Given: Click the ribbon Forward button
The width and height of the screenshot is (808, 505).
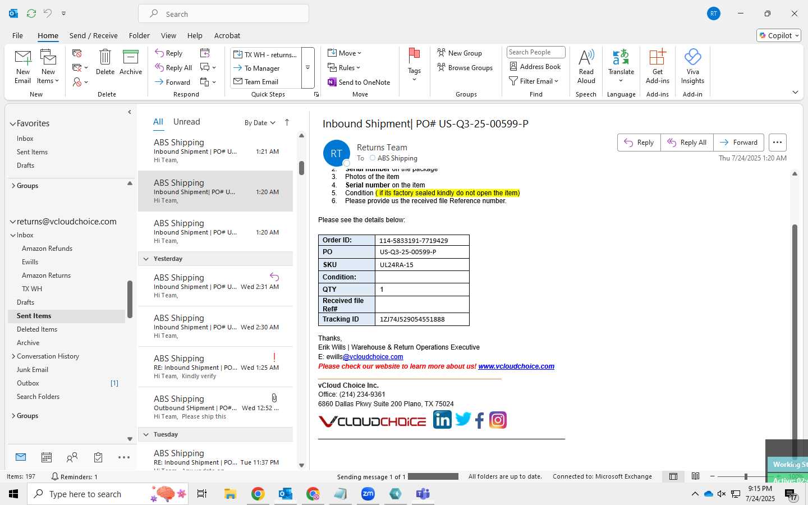Looking at the screenshot, I should coord(173,82).
